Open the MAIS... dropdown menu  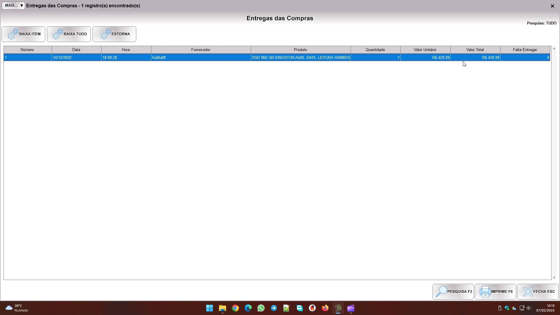point(13,6)
